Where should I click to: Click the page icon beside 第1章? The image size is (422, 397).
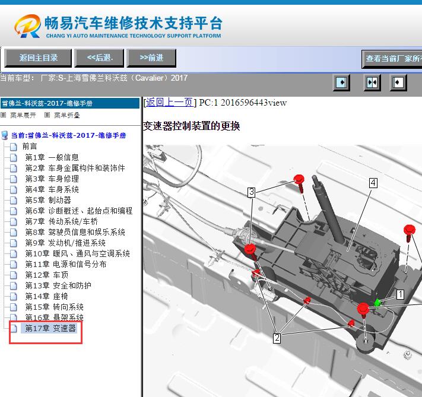[14, 157]
